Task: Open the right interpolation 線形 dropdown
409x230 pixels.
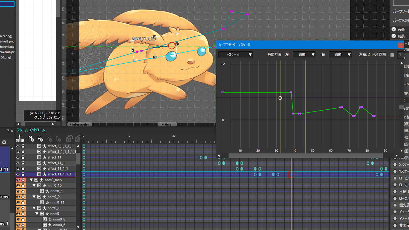Action: (340, 55)
